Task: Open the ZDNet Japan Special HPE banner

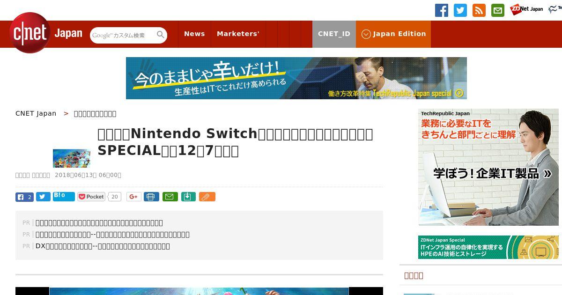Action: tap(488, 247)
